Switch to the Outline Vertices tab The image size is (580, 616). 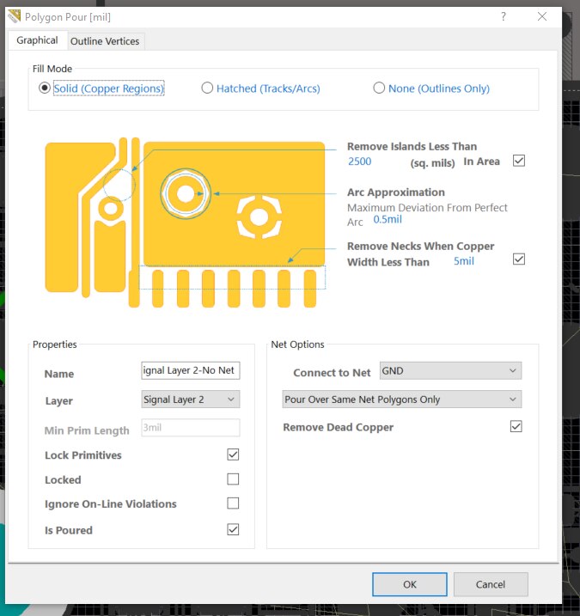105,41
